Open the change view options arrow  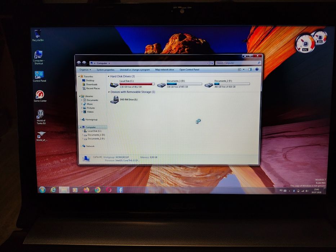point(244,69)
